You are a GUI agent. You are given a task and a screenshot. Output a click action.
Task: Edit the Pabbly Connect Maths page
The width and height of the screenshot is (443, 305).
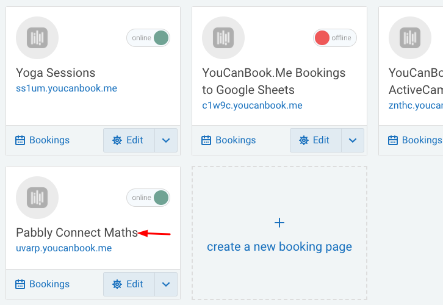point(129,284)
